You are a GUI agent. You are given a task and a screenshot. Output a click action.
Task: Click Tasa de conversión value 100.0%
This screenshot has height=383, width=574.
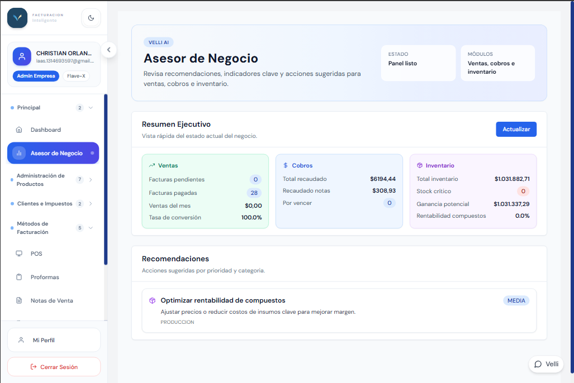252,217
